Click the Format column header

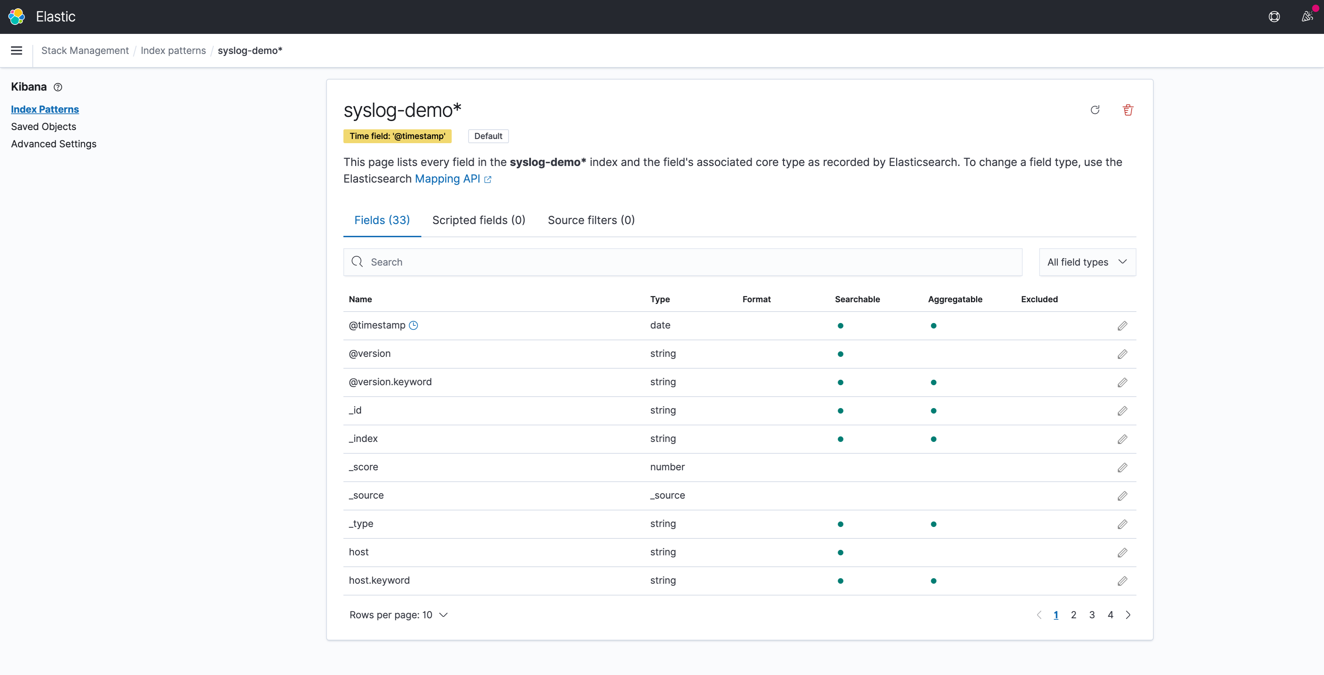click(x=757, y=299)
